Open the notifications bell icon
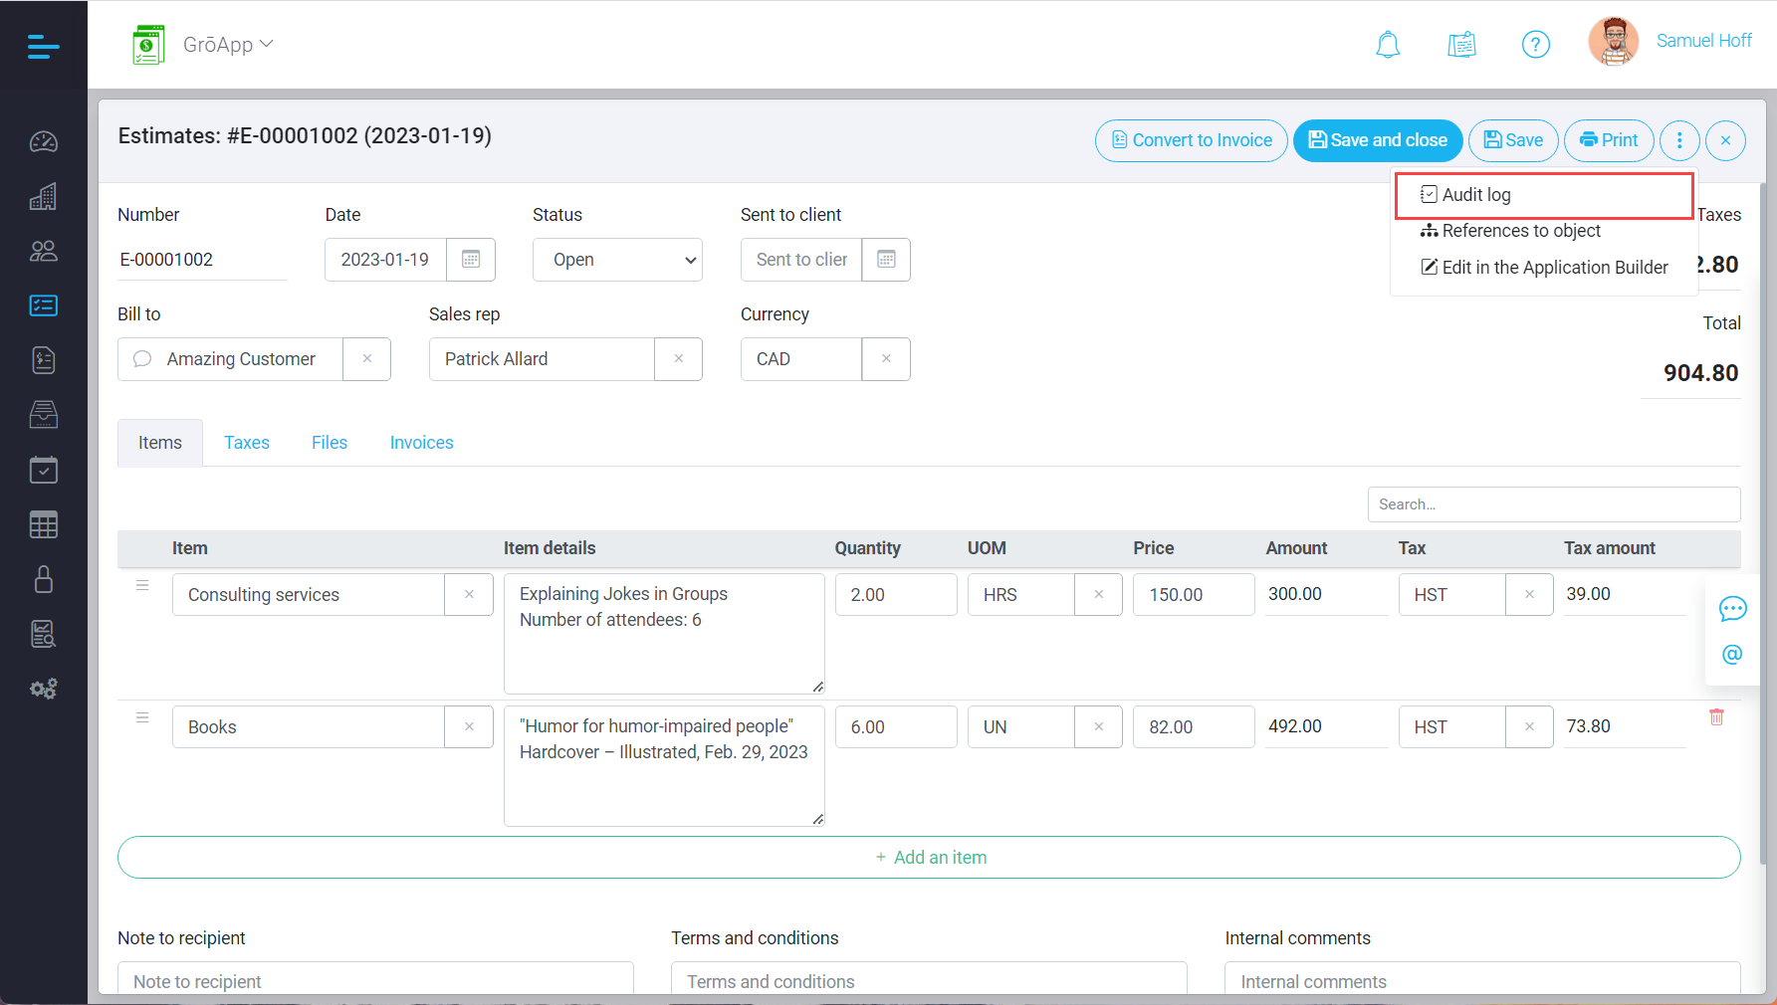 pos(1388,45)
